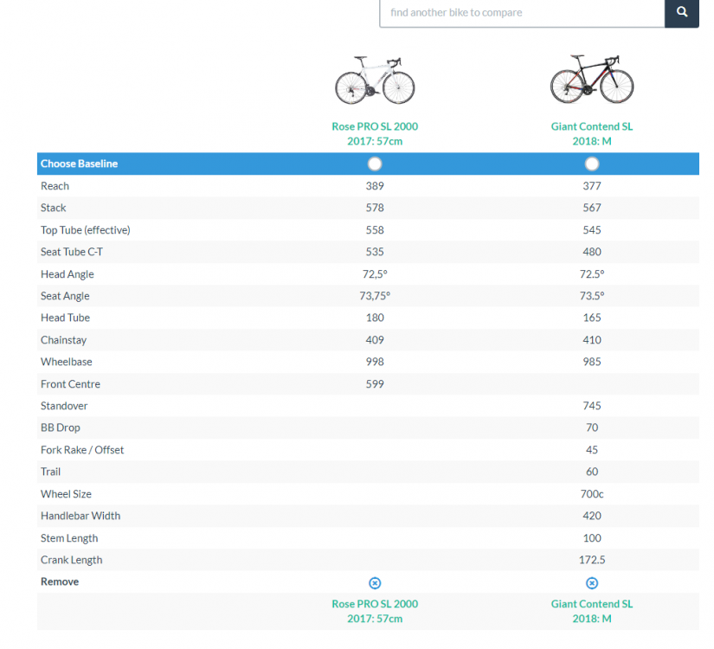This screenshot has width=714, height=649.
Task: Click Rose head angle value 72,5°
Action: click(375, 274)
